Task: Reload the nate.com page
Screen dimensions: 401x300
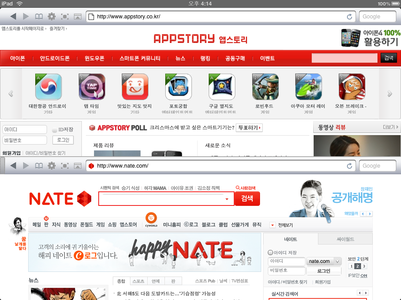Action: click(x=349, y=166)
